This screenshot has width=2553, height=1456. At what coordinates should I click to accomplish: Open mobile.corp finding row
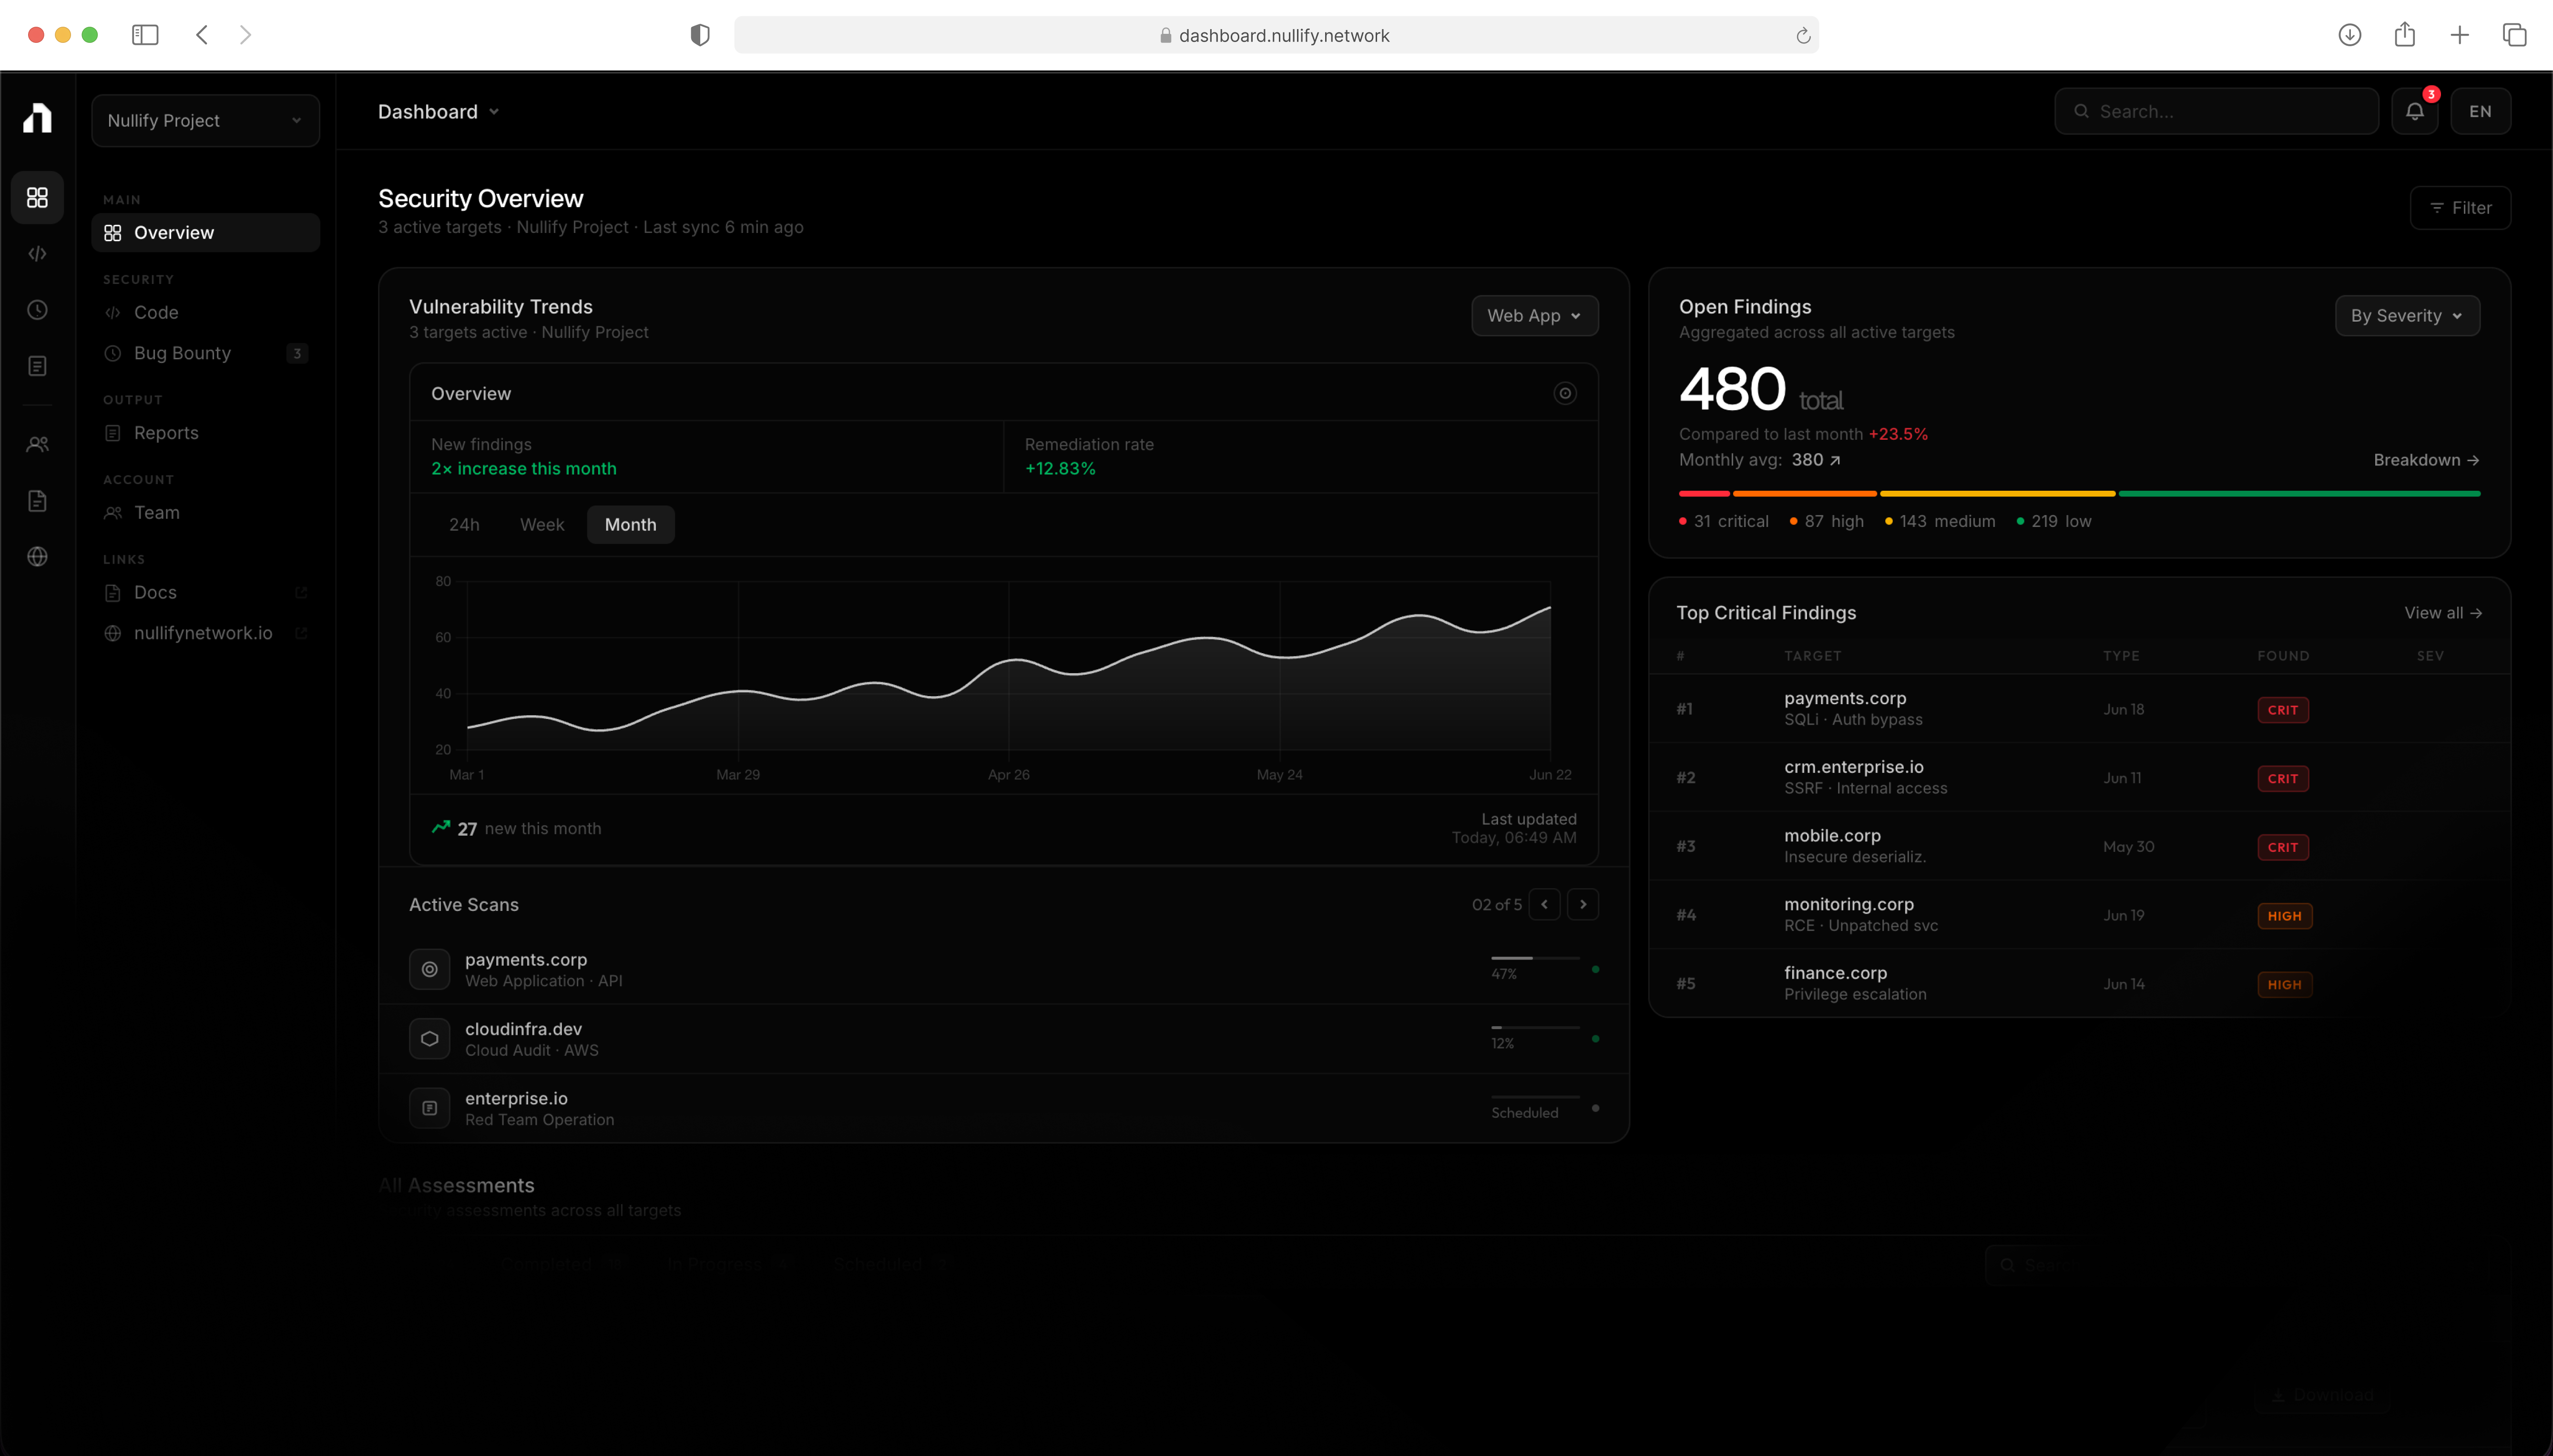[2079, 846]
